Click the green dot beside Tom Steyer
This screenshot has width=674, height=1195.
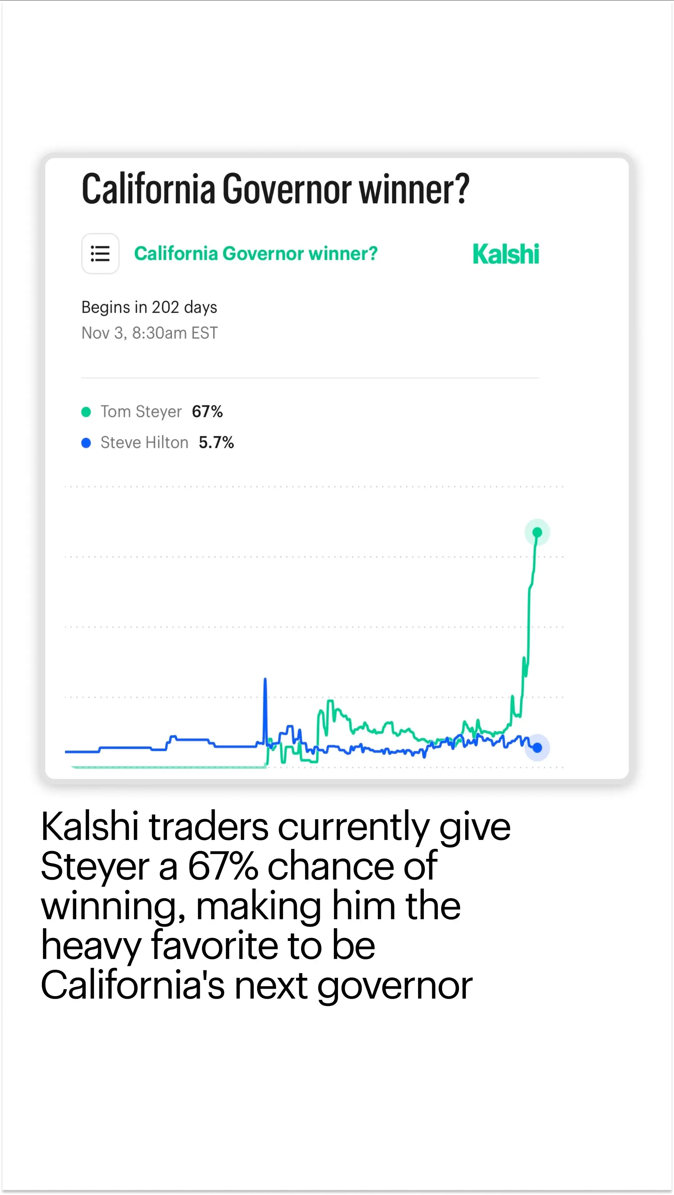point(86,412)
